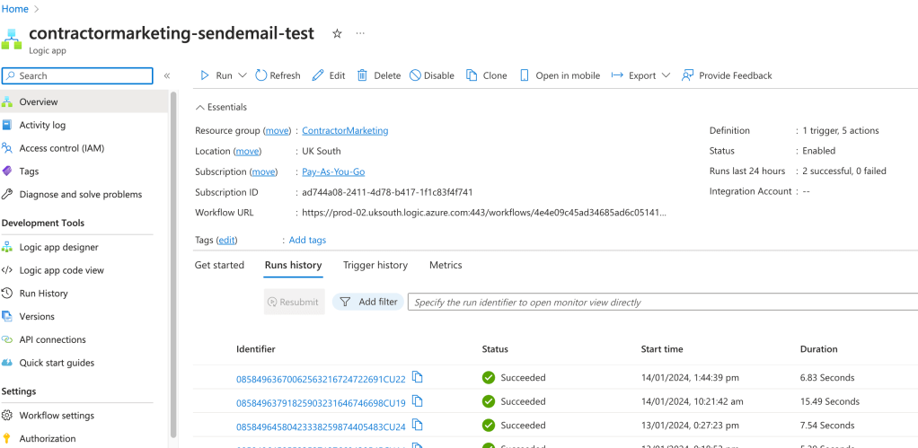This screenshot has height=448, width=918.
Task: Click move link beside Subscription
Action: coord(263,172)
